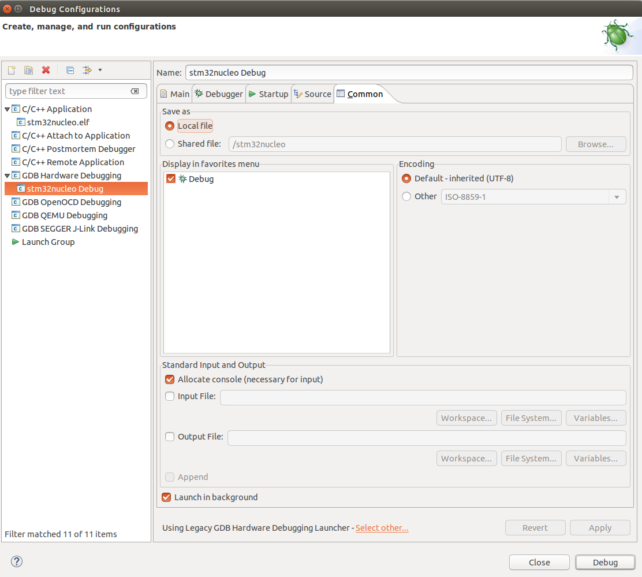The height and width of the screenshot is (577, 642).
Task: Delete the selected launch configuration
Action: click(46, 70)
